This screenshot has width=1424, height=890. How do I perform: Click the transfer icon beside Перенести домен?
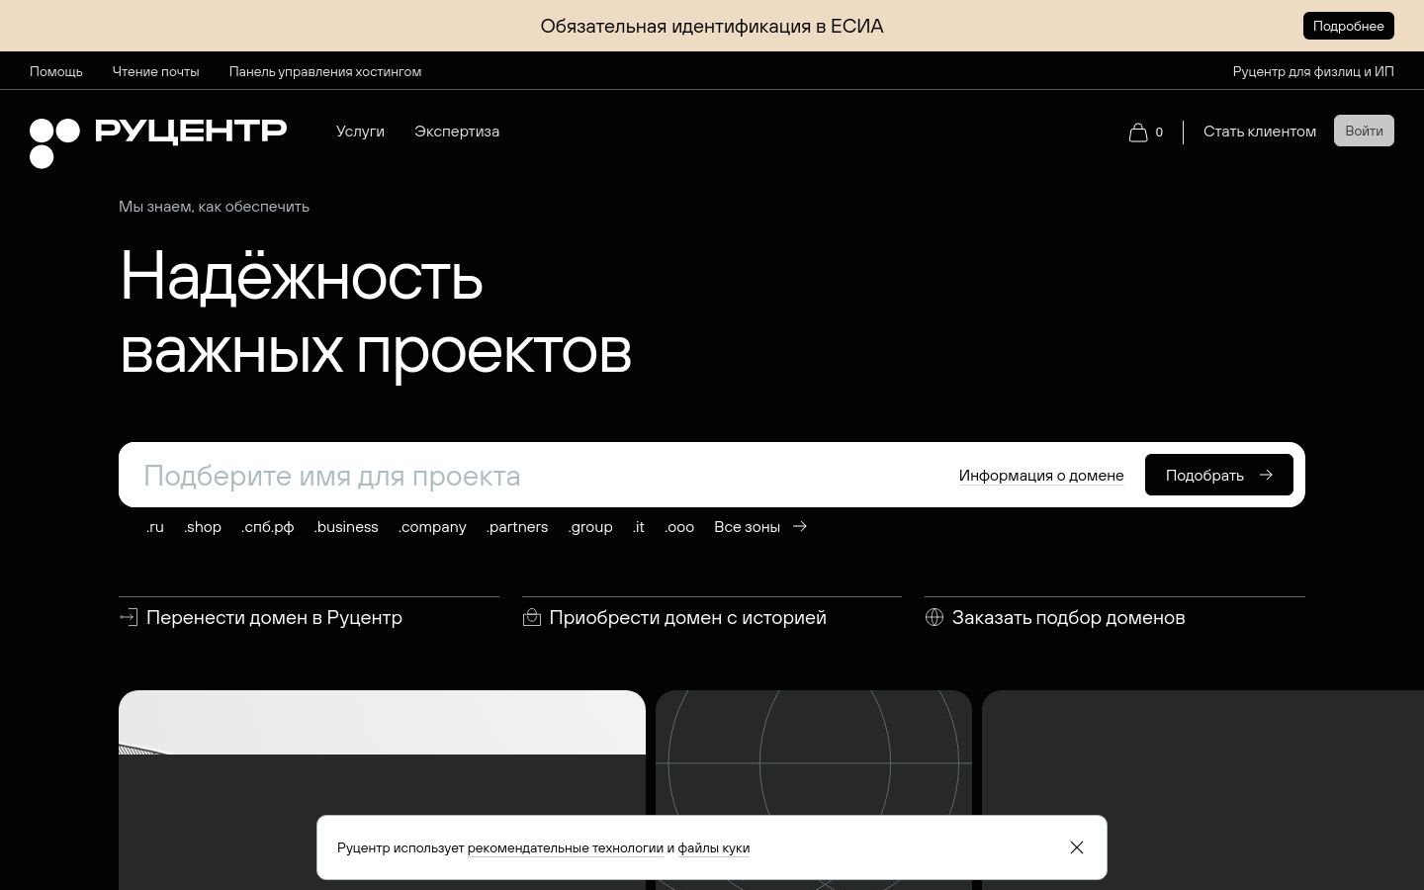coord(129,617)
